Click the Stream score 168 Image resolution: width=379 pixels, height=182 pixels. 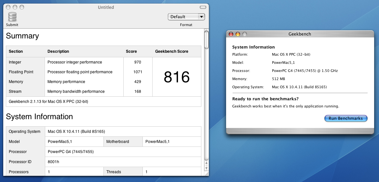click(x=138, y=91)
